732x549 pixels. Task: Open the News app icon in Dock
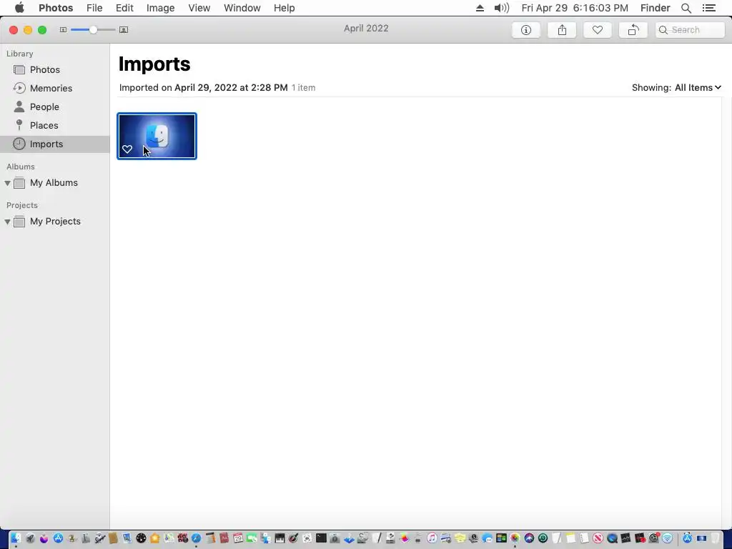click(x=598, y=538)
